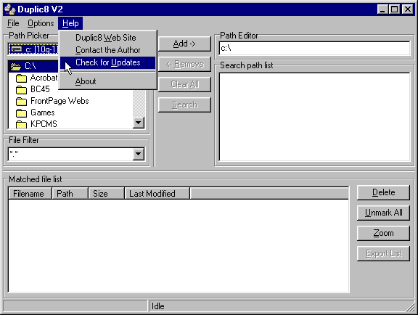Image resolution: width=418 pixels, height=315 pixels.
Task: Click the Idle status bar text
Action: (x=157, y=306)
